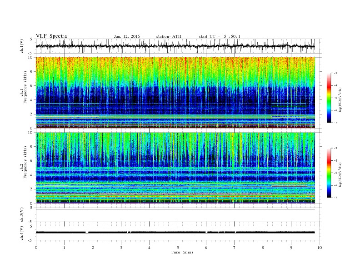The height and width of the screenshot is (278, 360).
Task: Click the "Time (min)" x-axis label
Action: (182, 252)
